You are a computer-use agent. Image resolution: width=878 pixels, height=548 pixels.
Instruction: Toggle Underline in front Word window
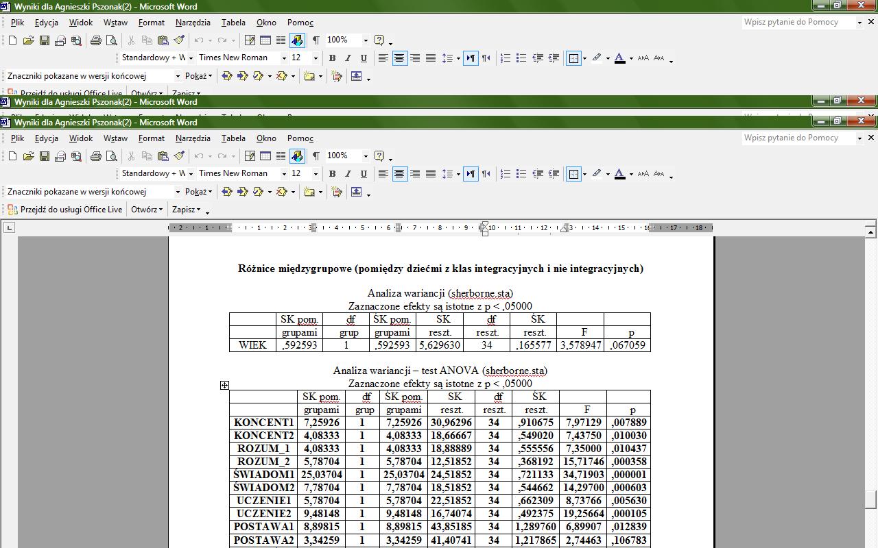pos(364,174)
